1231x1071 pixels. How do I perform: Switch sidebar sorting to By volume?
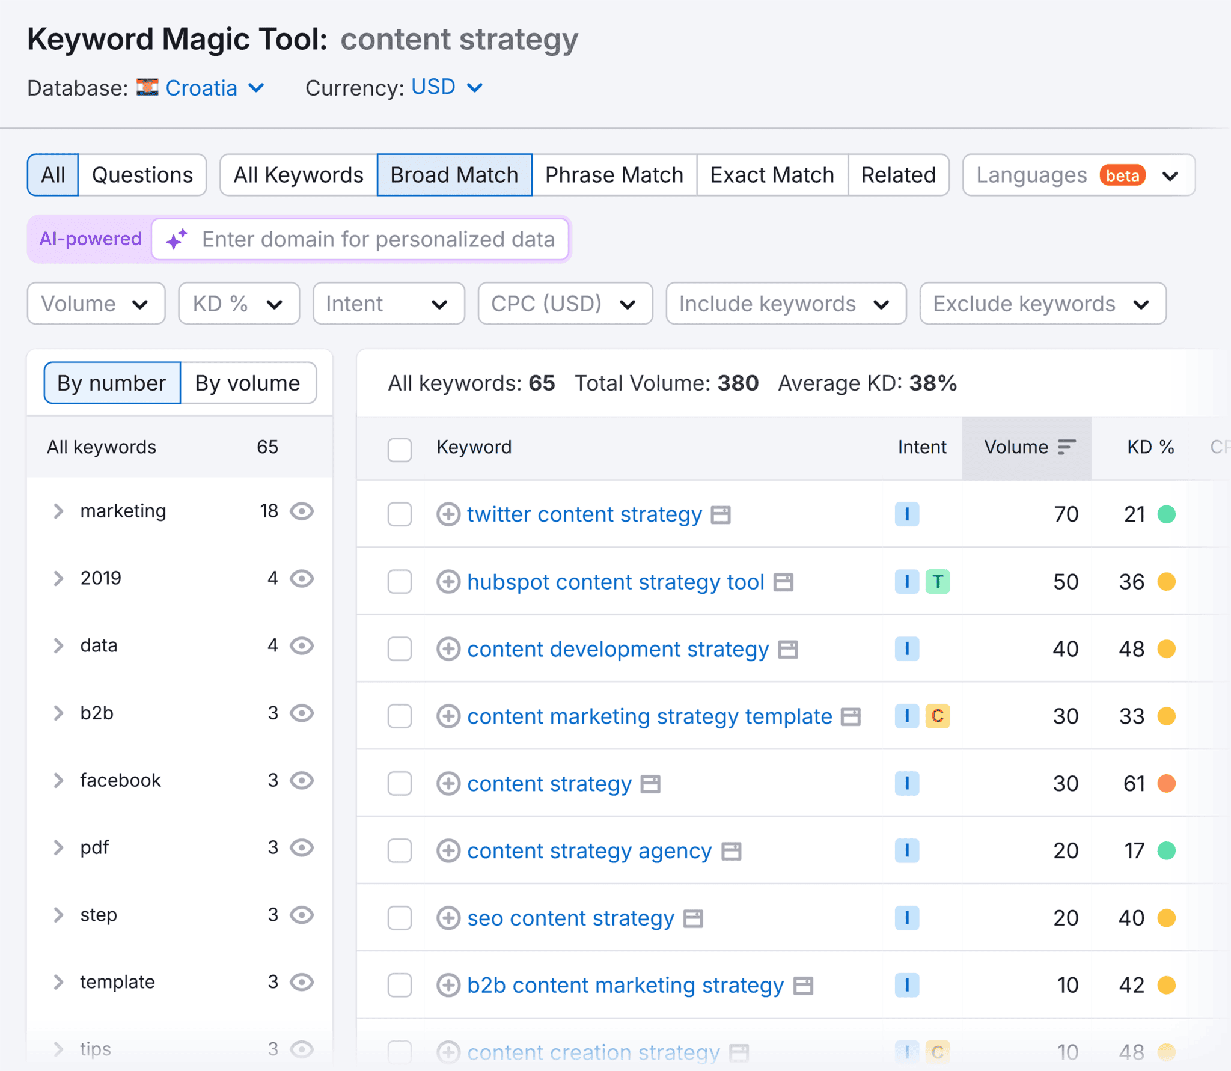pyautogui.click(x=248, y=383)
